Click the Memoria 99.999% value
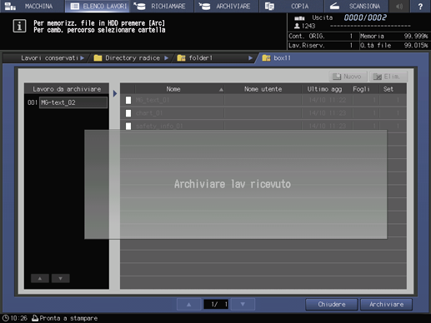The height and width of the screenshot is (323, 431). 416,36
